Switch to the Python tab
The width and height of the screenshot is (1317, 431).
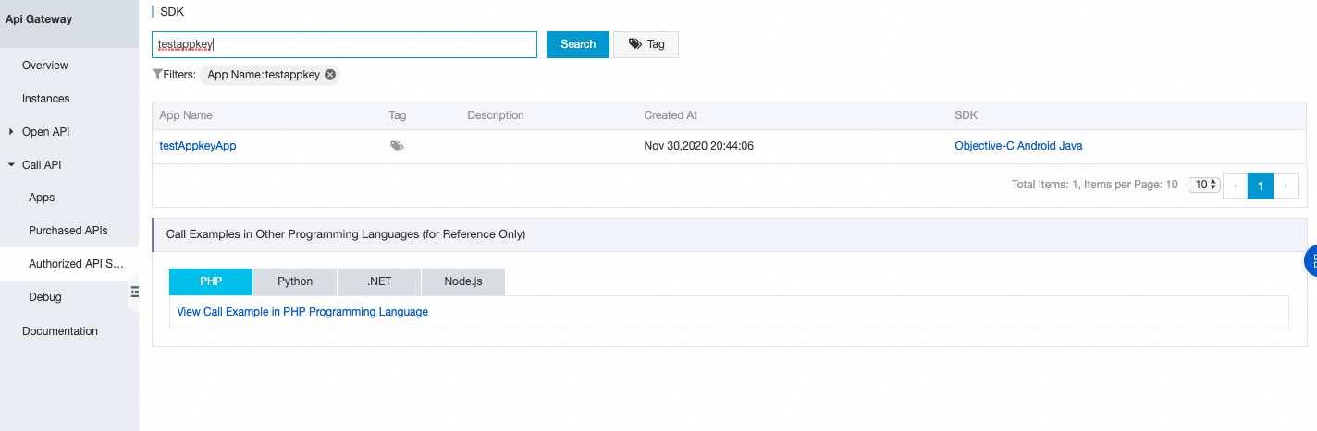[295, 281]
